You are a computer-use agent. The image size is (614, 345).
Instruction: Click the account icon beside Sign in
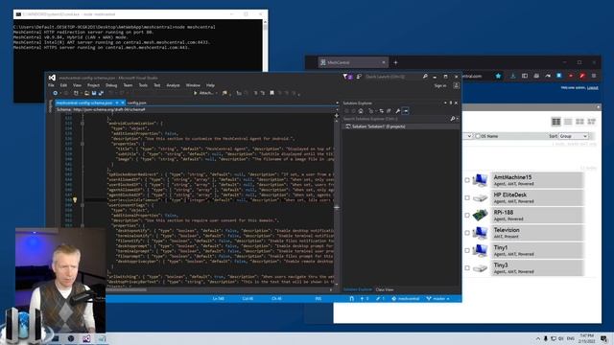[457, 85]
